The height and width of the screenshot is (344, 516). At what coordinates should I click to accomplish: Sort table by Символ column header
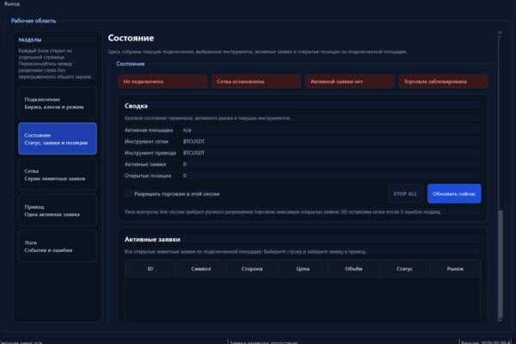(x=201, y=268)
